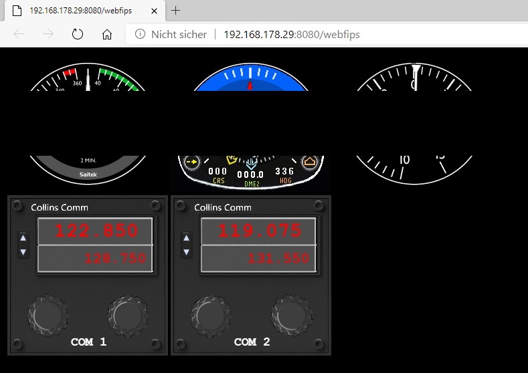Increase COM 1 frequency with up arrow

[x=23, y=238]
